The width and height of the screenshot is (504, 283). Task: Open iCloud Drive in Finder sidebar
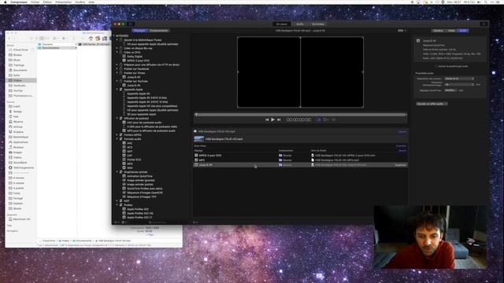[x=20, y=50]
